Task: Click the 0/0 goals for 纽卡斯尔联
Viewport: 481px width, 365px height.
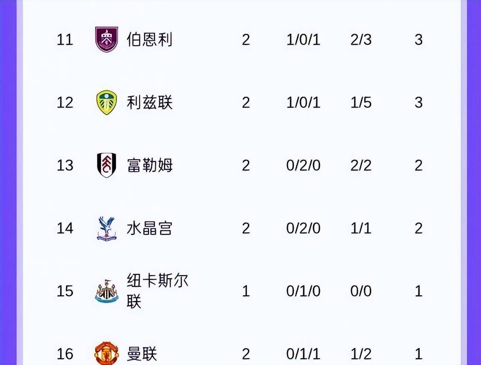Action: [x=361, y=291]
